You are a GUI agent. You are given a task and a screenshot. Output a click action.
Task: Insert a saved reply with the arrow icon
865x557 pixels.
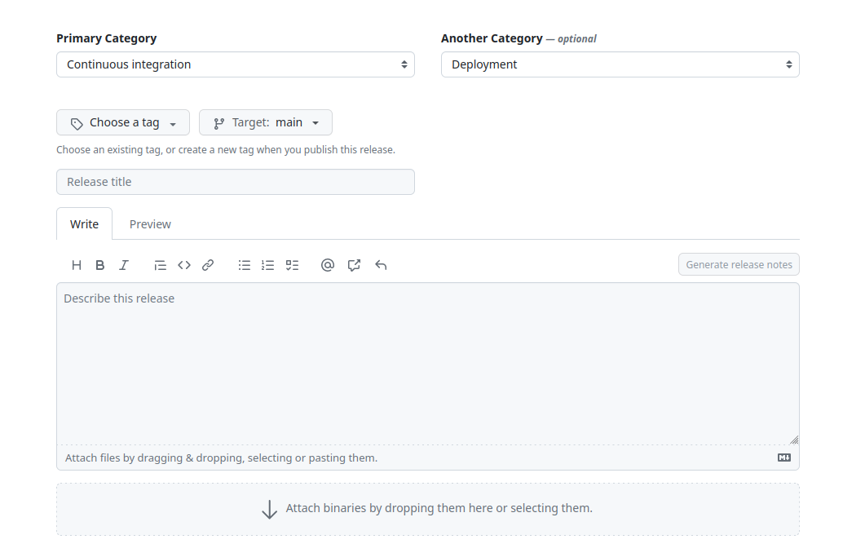[x=381, y=265]
